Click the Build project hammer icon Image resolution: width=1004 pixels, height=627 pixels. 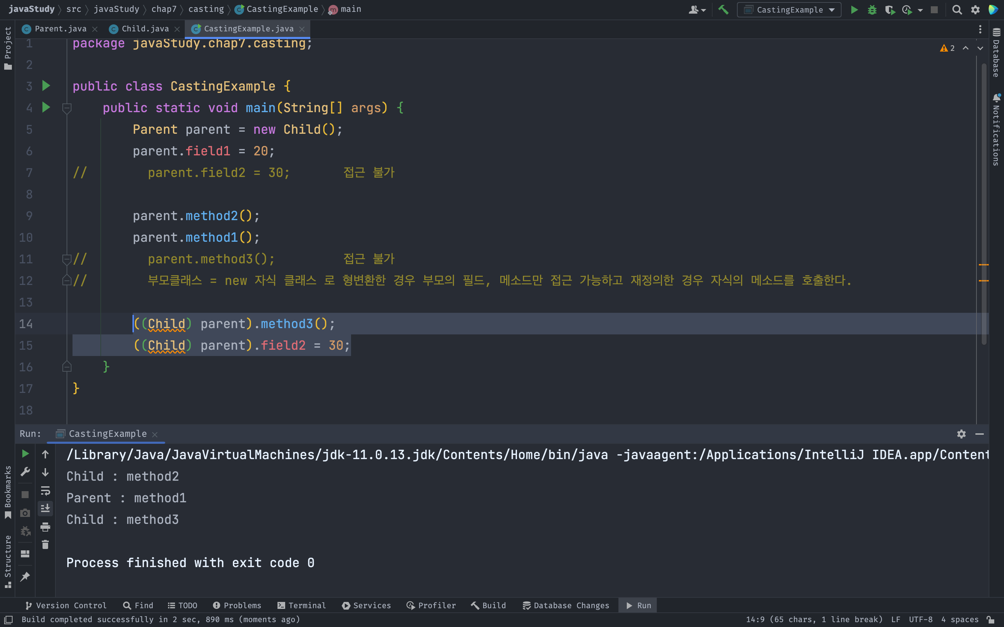point(723,10)
